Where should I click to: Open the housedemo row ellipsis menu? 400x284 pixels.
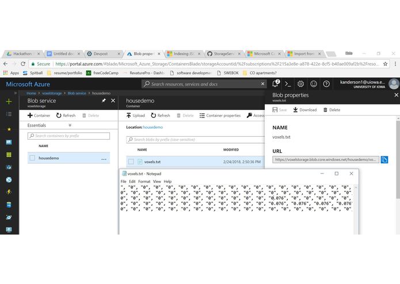(104, 159)
